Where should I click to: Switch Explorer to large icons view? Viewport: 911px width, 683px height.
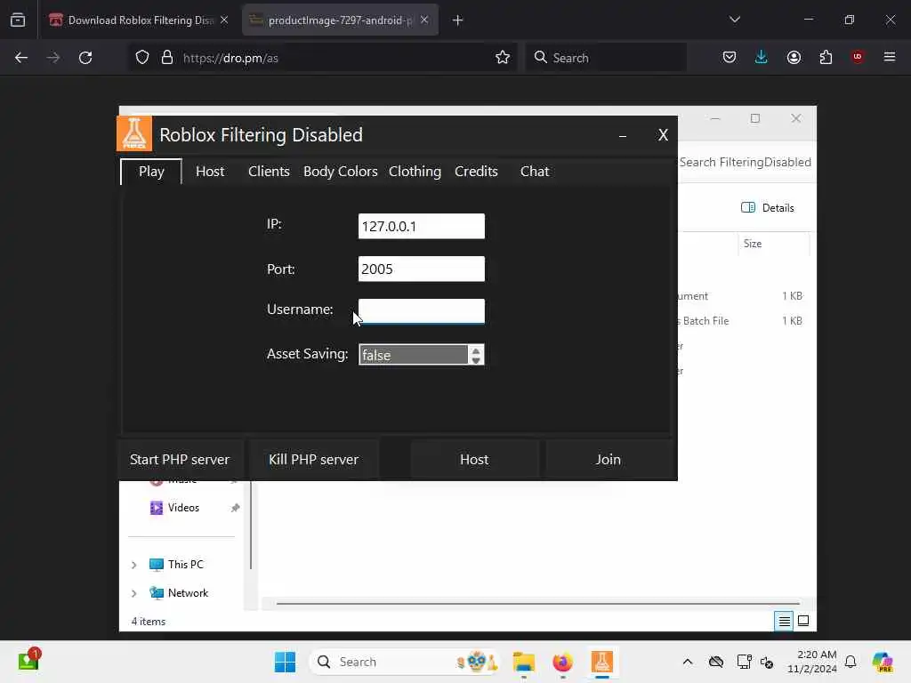pos(803,622)
